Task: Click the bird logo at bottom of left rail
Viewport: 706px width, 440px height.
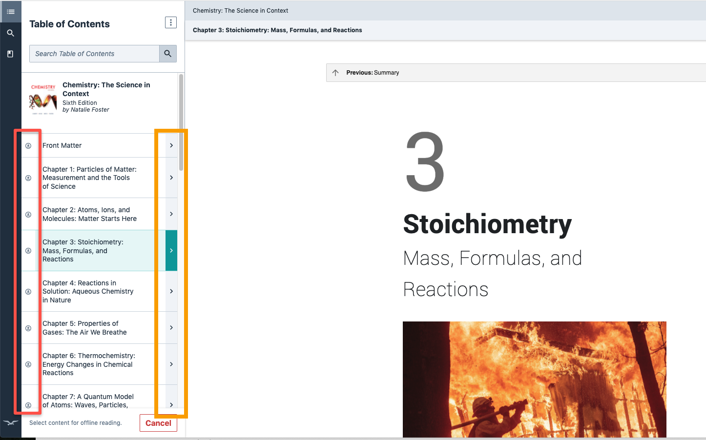Action: [11, 422]
